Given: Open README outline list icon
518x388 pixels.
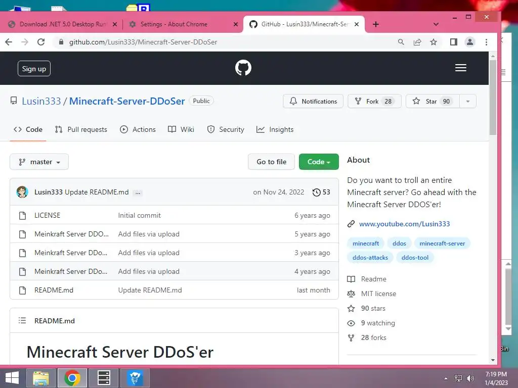Looking at the screenshot, I should point(22,320).
